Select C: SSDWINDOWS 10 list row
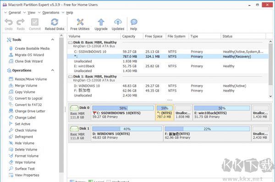275x182 pixels. click(x=168, y=52)
